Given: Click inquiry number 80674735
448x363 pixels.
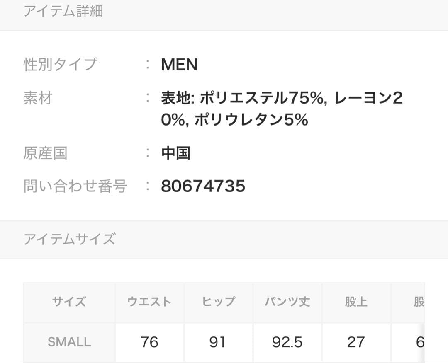Looking at the screenshot, I should [x=203, y=186].
